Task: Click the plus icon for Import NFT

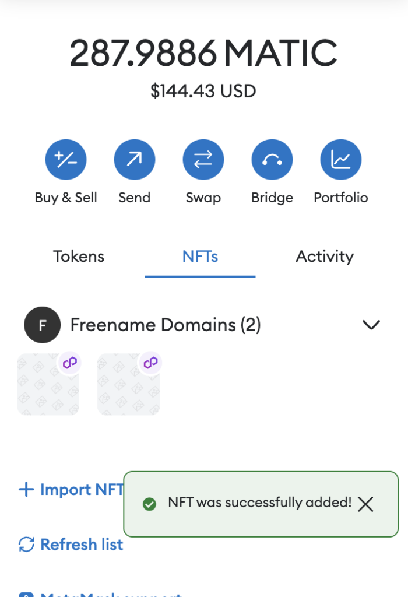Action: click(27, 490)
